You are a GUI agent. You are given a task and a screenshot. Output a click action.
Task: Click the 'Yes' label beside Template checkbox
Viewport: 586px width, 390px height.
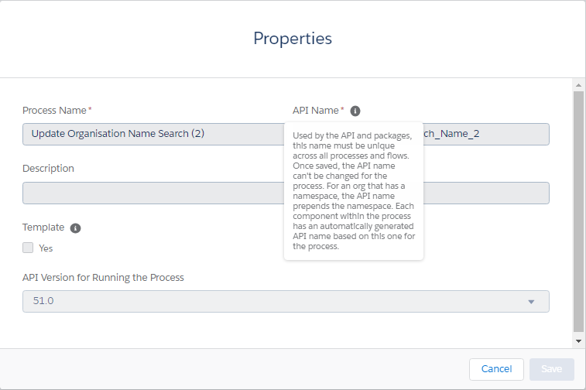pyautogui.click(x=46, y=248)
